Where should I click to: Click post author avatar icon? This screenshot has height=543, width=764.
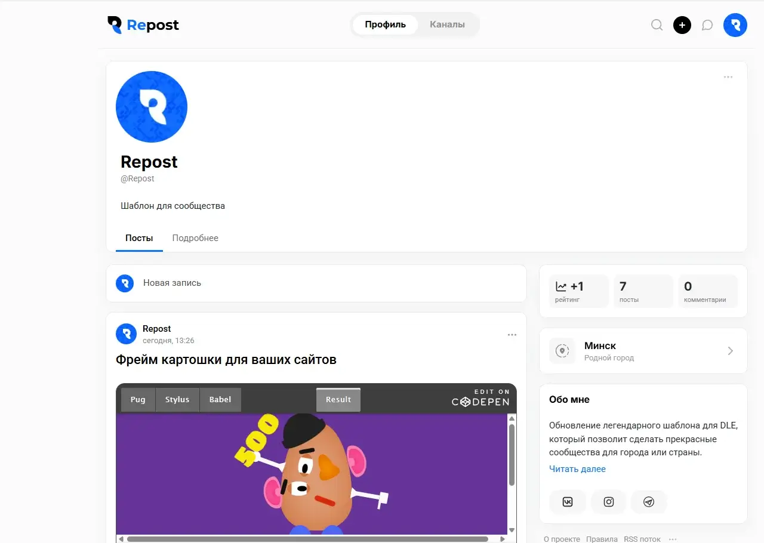point(126,334)
